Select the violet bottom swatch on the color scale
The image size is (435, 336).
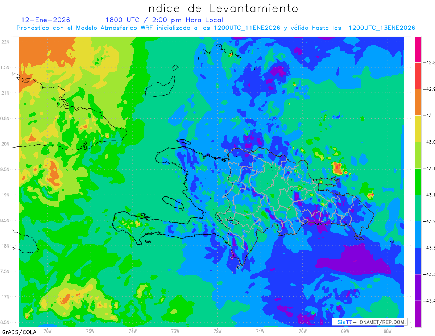pyautogui.click(x=418, y=314)
